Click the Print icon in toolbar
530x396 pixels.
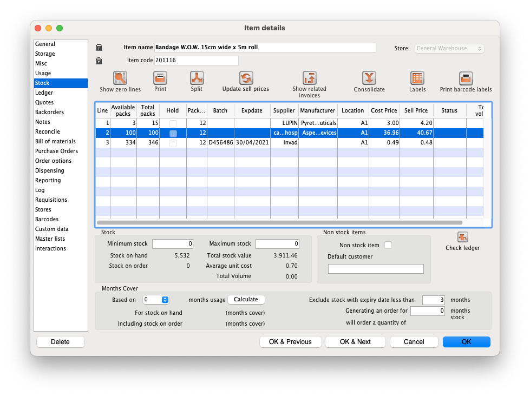click(x=160, y=78)
